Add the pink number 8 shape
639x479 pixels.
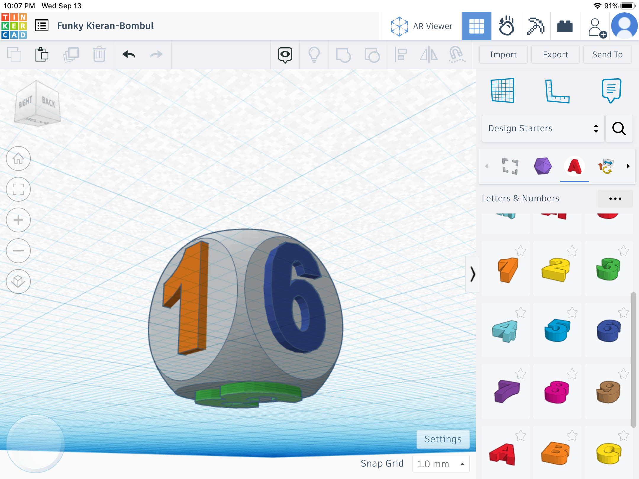pos(557,392)
